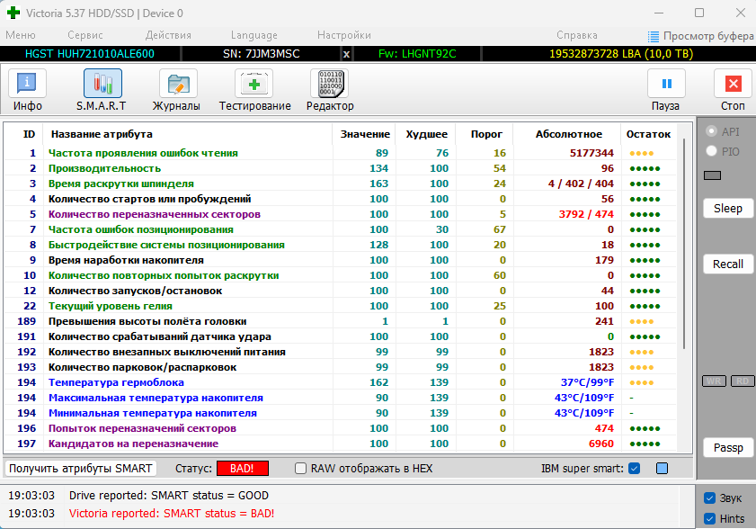Select row Превышения высоты полёта головки
756x529 pixels.
coord(341,321)
